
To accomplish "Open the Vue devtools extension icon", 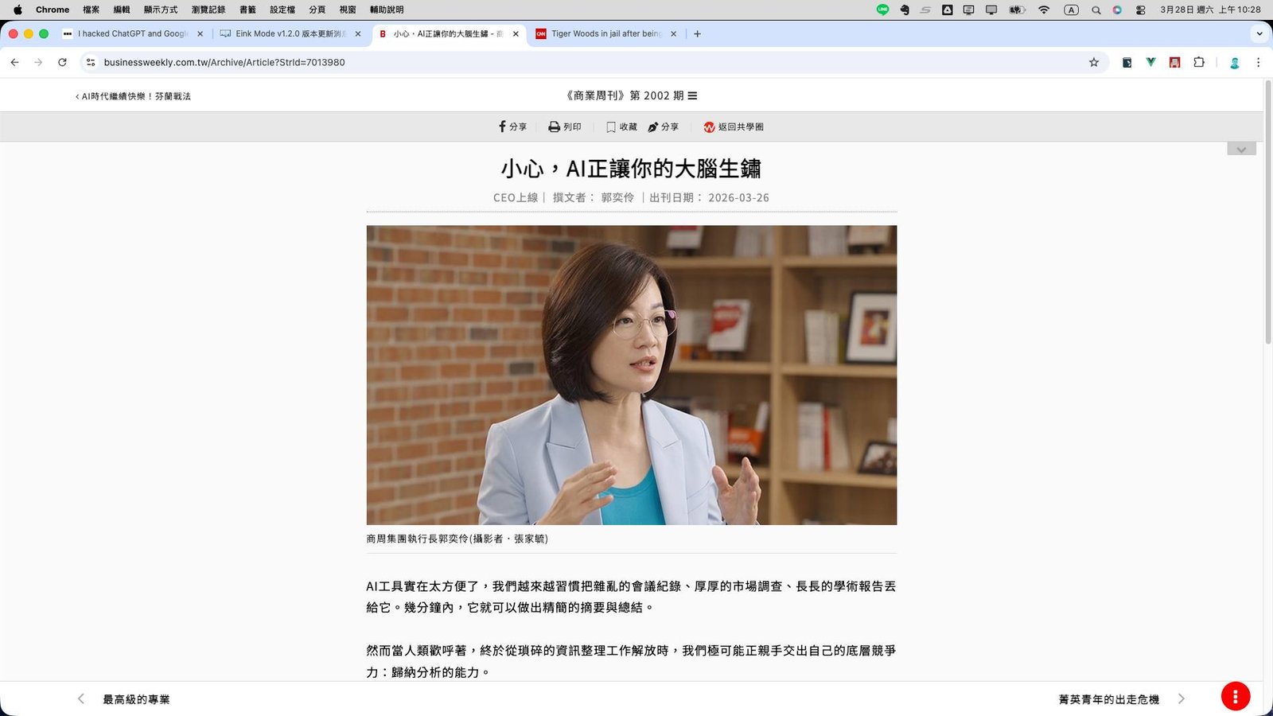I will pyautogui.click(x=1150, y=62).
